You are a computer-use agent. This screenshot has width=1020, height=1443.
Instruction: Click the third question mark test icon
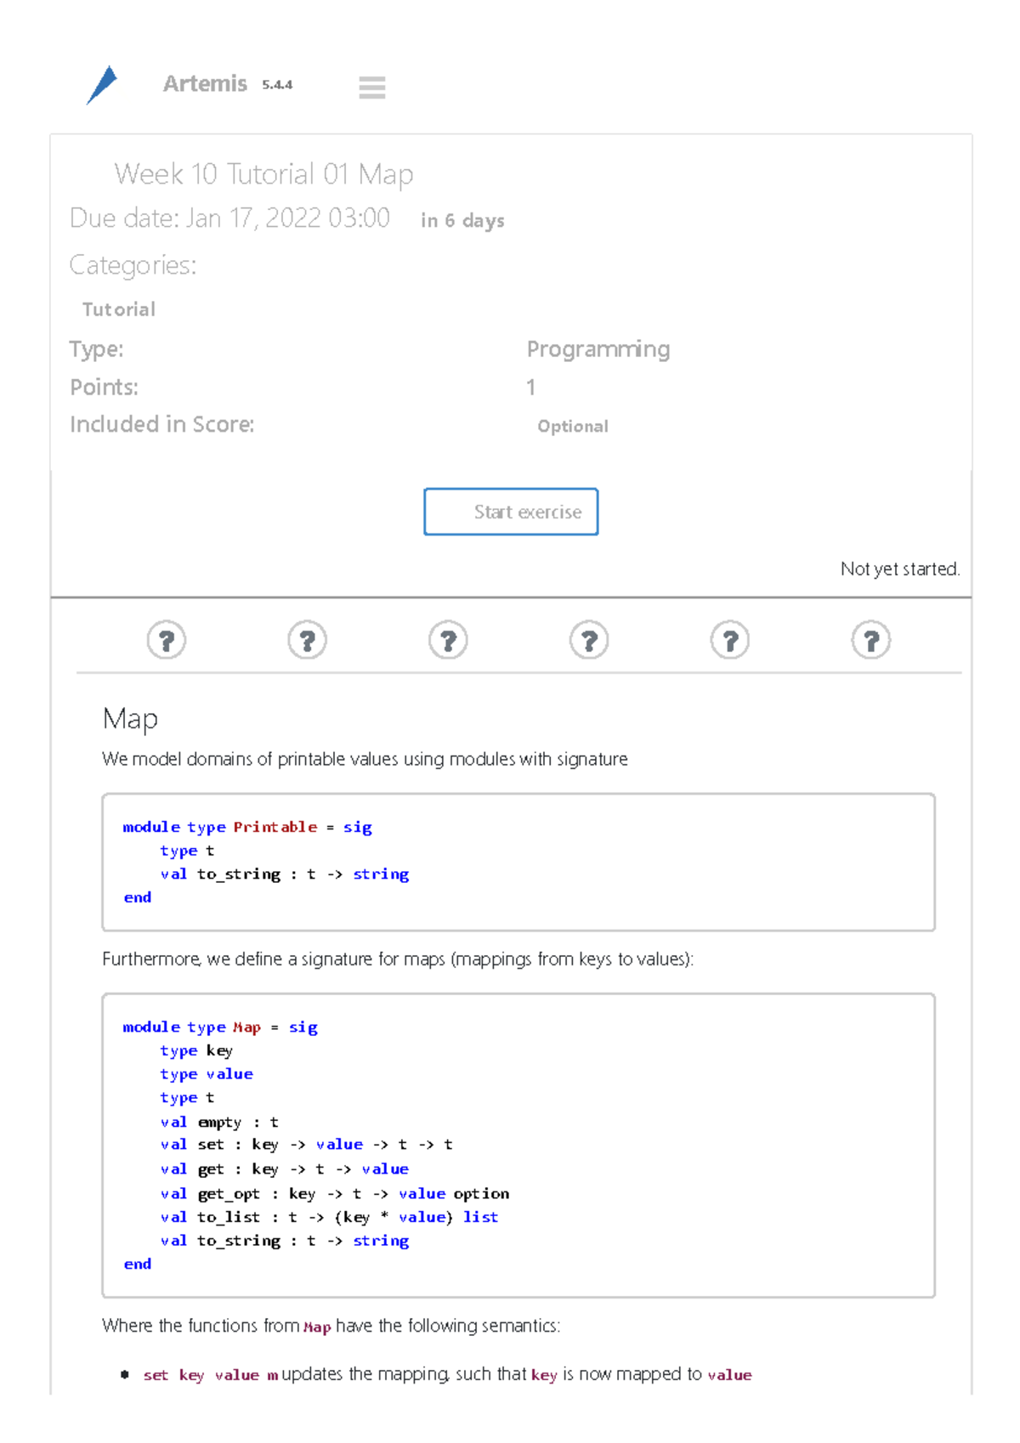click(448, 641)
